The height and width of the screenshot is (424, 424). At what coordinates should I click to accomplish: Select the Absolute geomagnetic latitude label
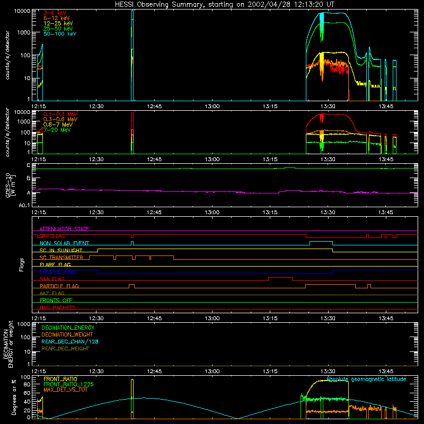coord(366,379)
